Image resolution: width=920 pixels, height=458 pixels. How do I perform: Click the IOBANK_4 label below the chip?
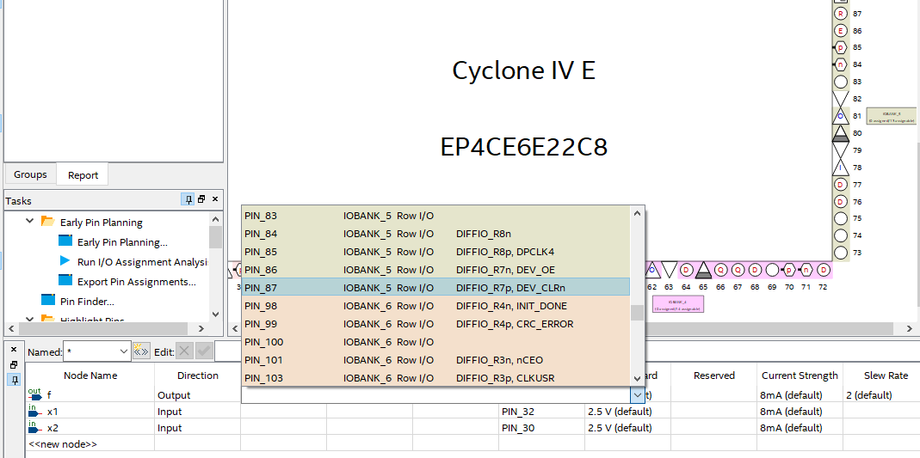coord(677,304)
